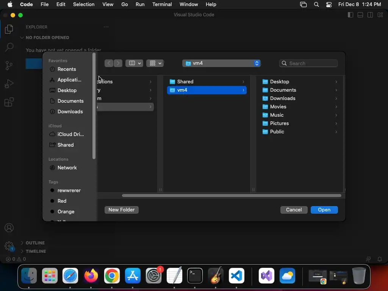The height and width of the screenshot is (291, 388).
Task: Select Recents in Favorites
Action: coord(67,69)
